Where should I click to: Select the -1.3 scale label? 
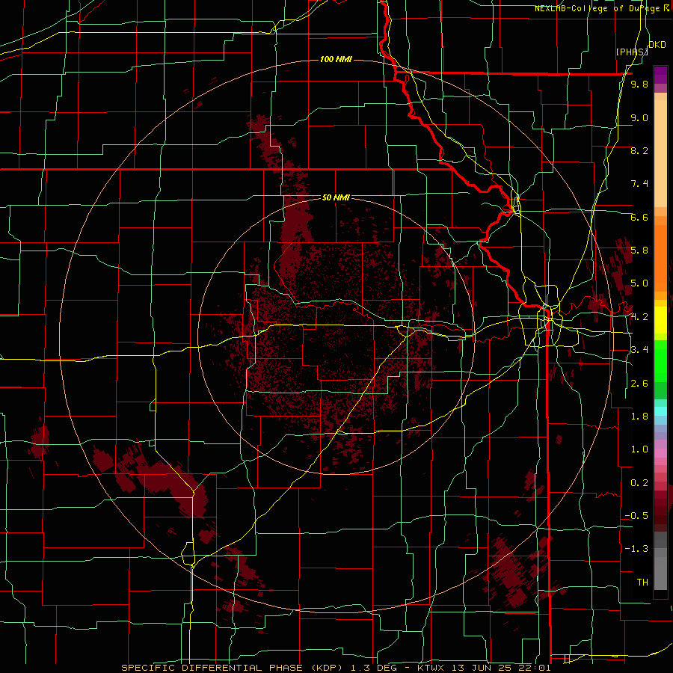(636, 549)
